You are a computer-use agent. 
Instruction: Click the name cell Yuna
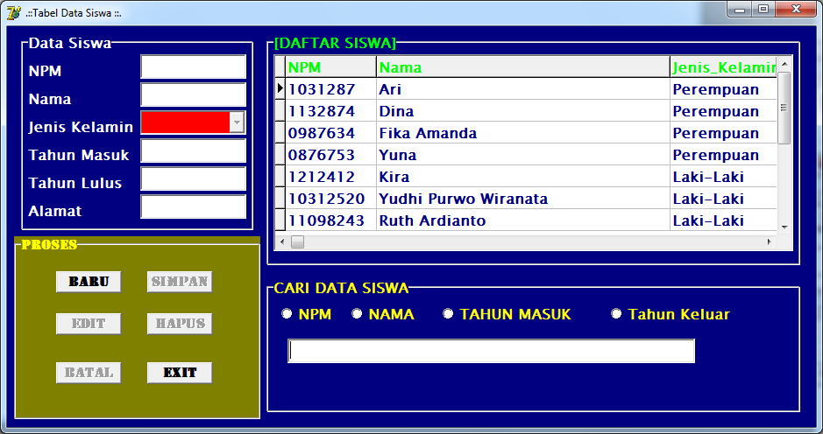pos(522,155)
